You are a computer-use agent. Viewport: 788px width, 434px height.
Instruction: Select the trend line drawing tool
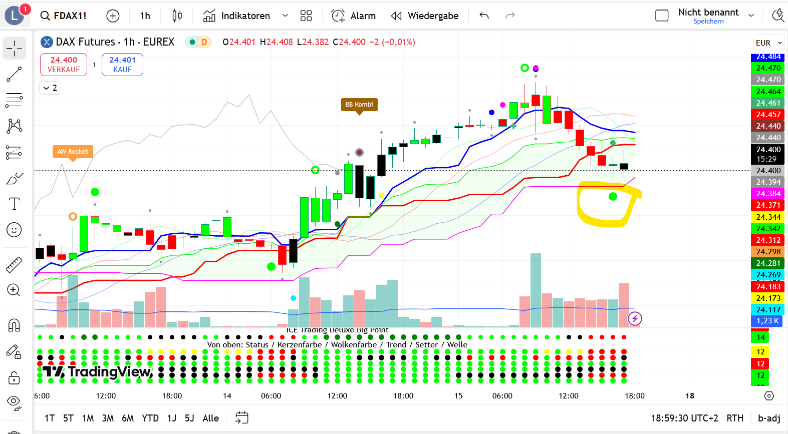click(14, 75)
